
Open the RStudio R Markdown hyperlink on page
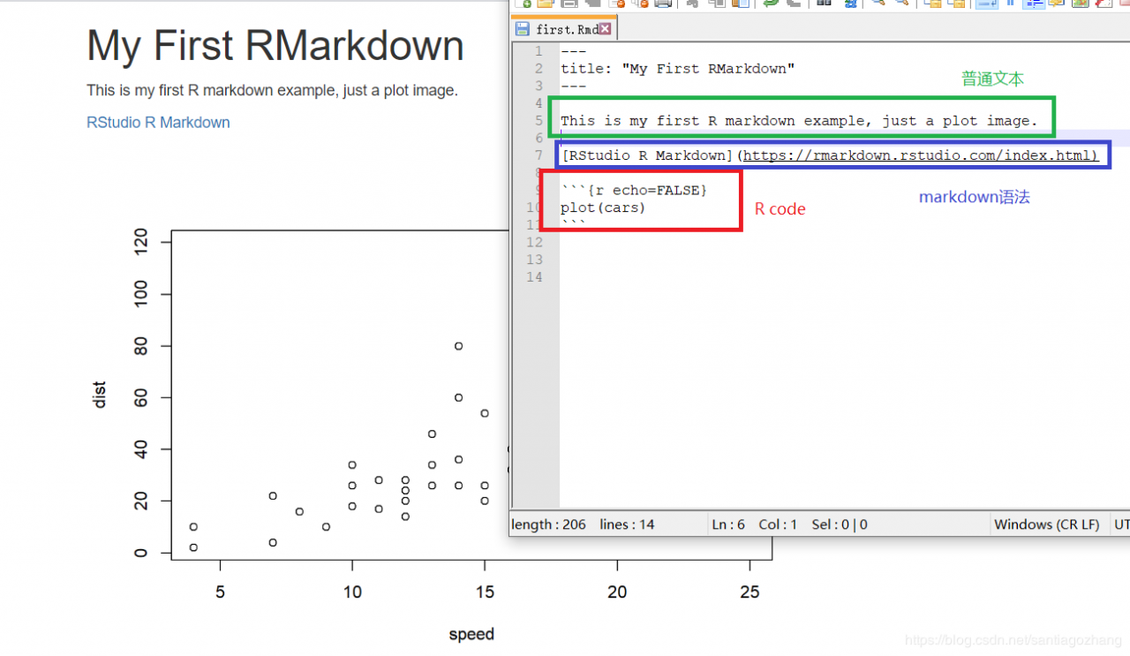point(158,123)
